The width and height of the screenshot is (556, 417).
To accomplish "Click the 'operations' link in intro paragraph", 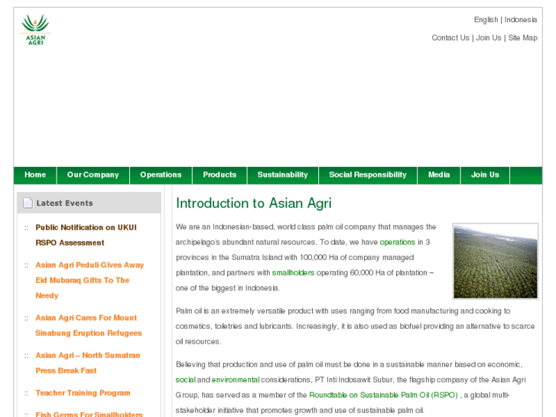I will click(x=397, y=242).
